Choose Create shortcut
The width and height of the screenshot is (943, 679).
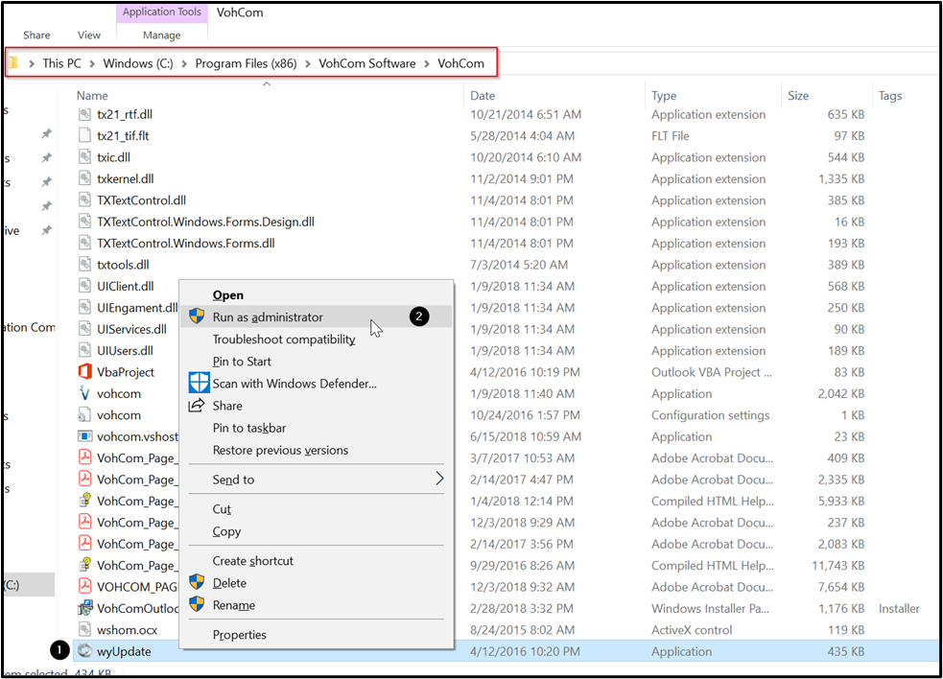click(316, 561)
